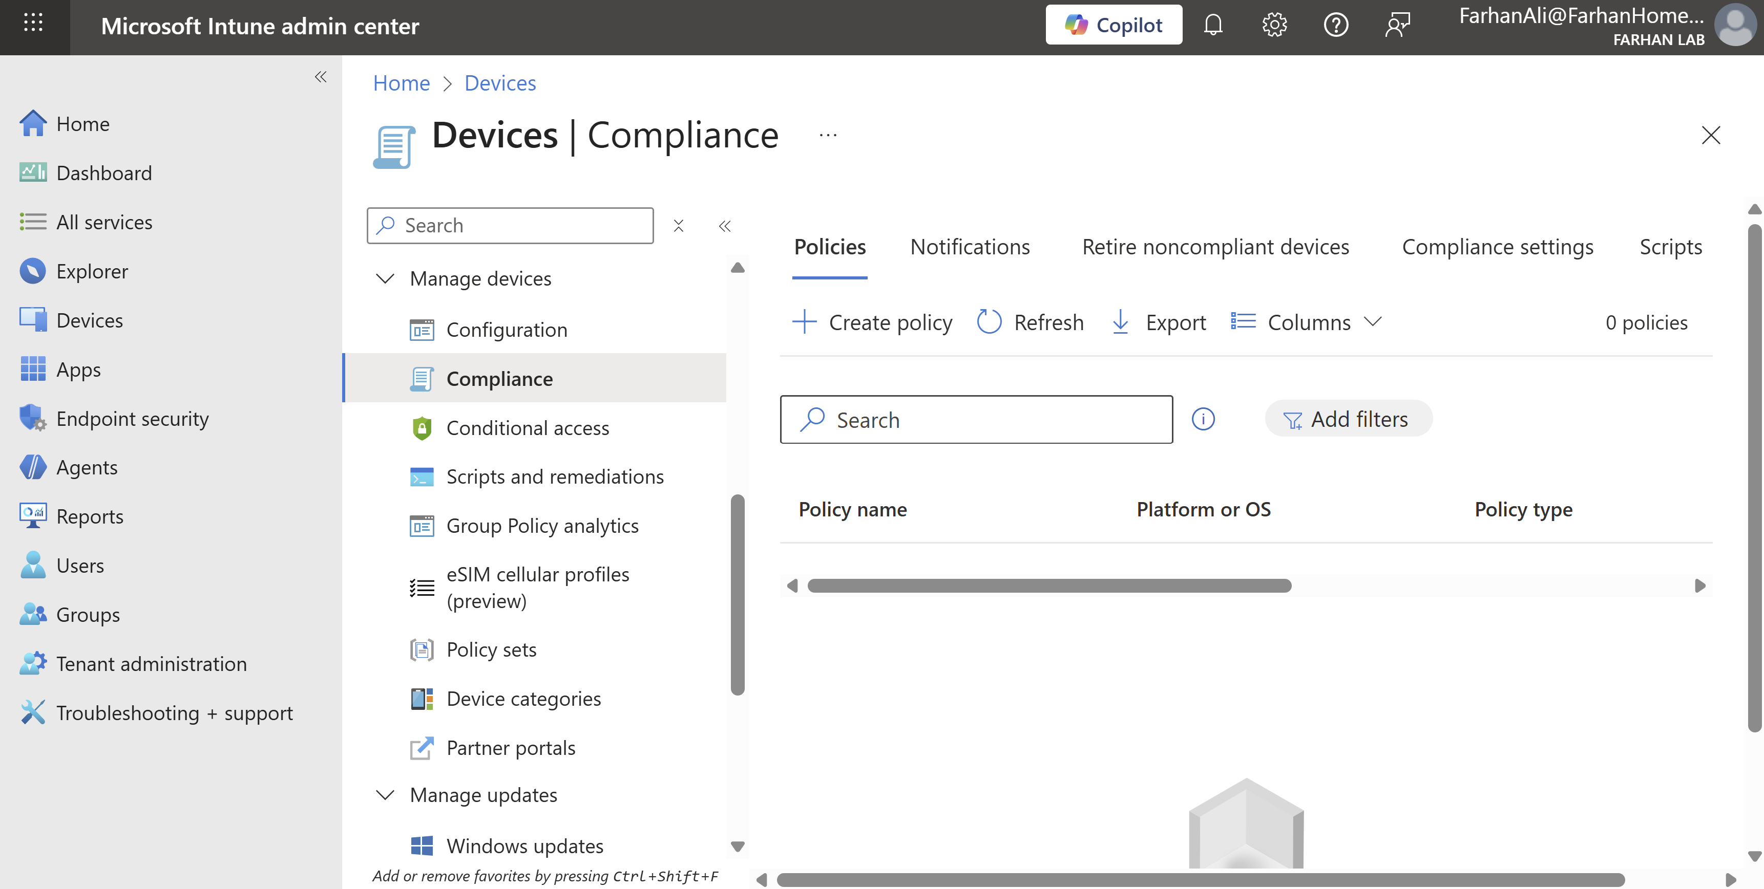Click the Create policy button
Screen dimensions: 1764x889
coord(872,321)
